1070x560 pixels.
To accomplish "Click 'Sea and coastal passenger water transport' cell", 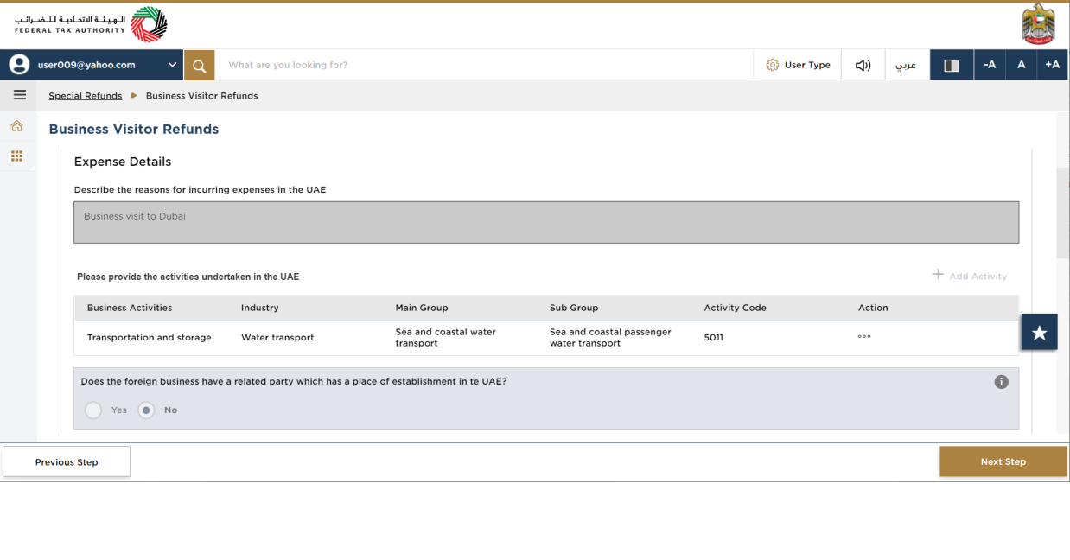I will (610, 338).
